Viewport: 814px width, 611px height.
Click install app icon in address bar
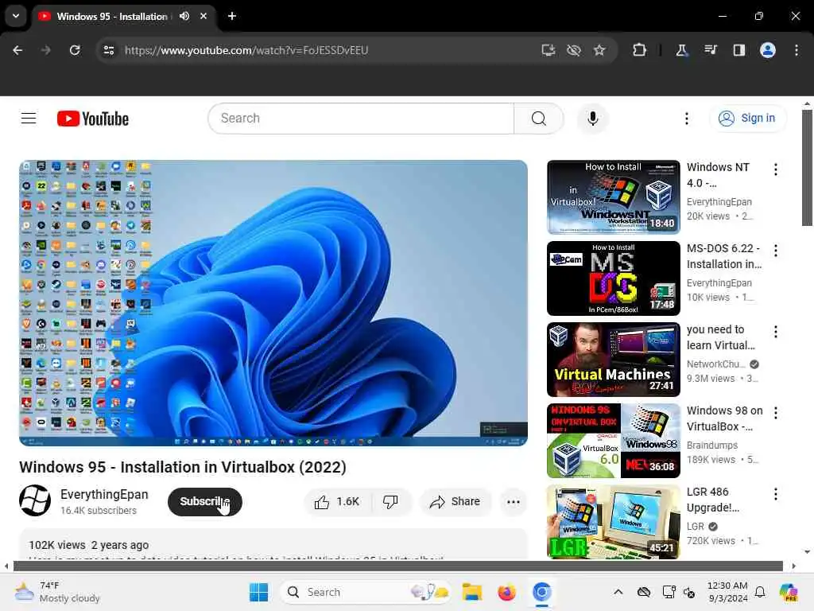click(x=548, y=50)
